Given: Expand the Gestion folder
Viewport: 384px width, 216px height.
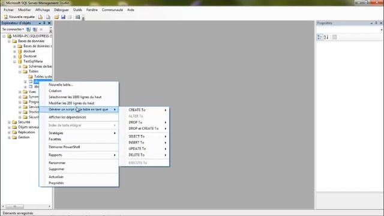Looking at the screenshot, I should tap(10, 137).
